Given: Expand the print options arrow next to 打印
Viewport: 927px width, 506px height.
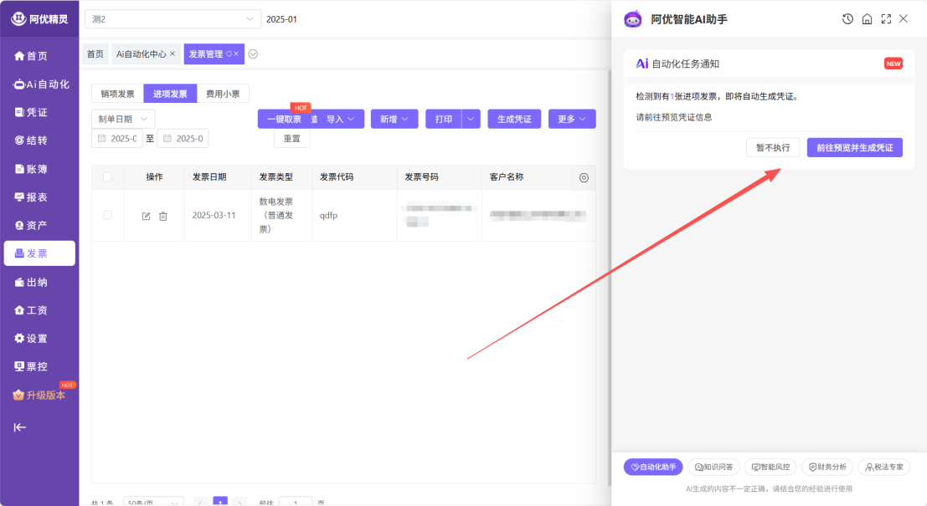Looking at the screenshot, I should tap(471, 119).
